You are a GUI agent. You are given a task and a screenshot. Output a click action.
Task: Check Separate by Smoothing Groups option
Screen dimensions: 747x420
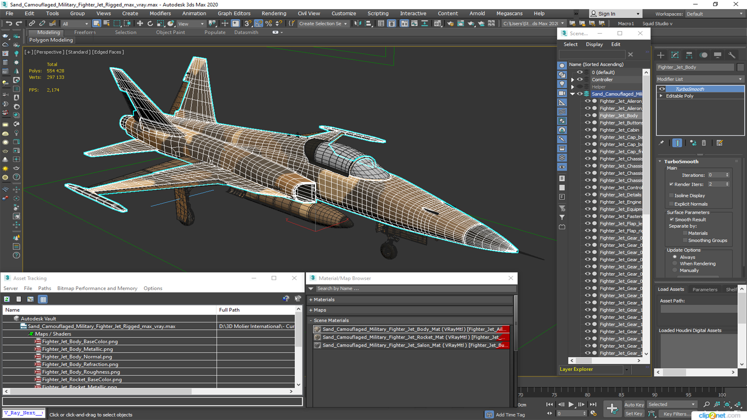pos(685,241)
